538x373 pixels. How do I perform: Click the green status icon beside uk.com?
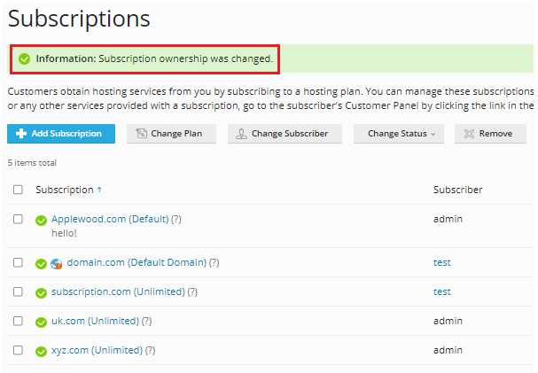click(41, 322)
